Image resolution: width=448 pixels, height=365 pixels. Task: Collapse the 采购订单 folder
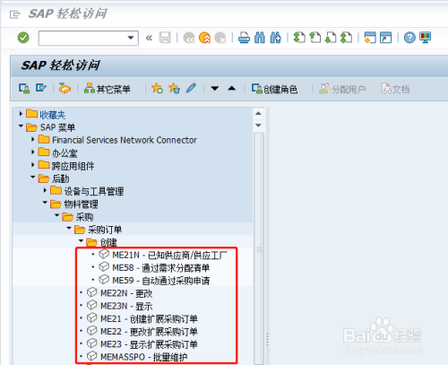(69, 228)
